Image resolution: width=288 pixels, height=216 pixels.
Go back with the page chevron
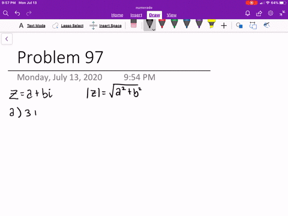tap(7, 39)
